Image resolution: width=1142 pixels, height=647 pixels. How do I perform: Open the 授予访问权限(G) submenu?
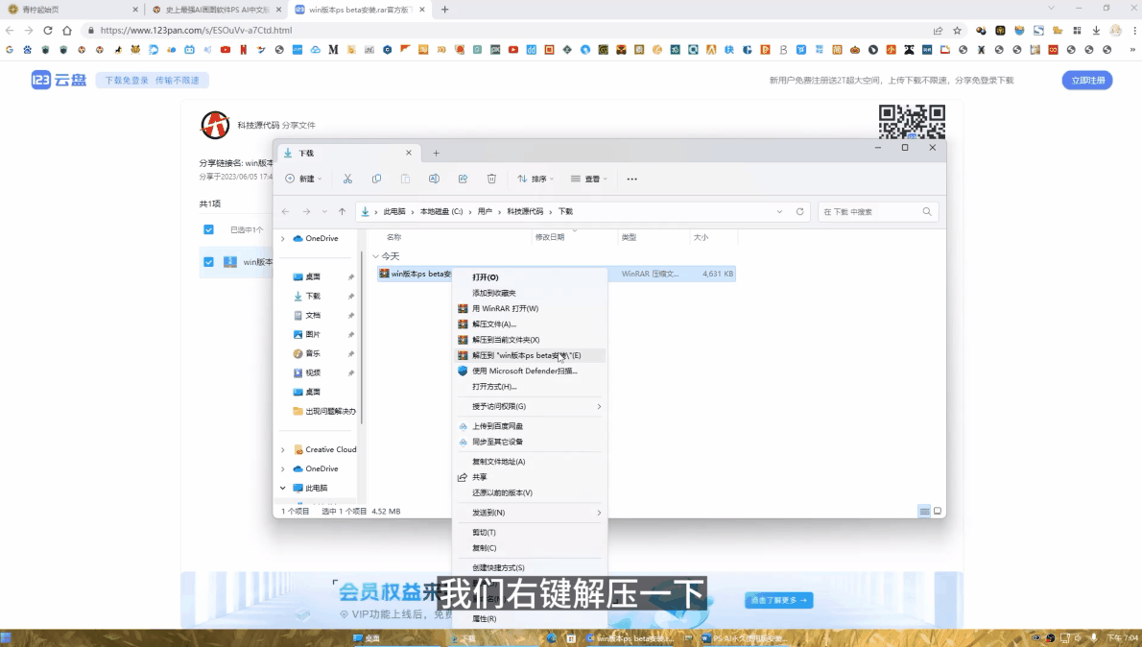(x=530, y=407)
